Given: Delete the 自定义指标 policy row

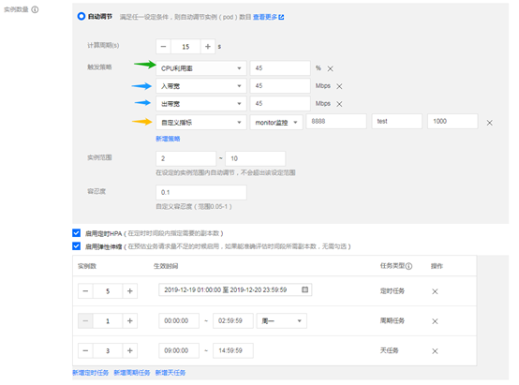Looking at the screenshot, I should tap(490, 123).
